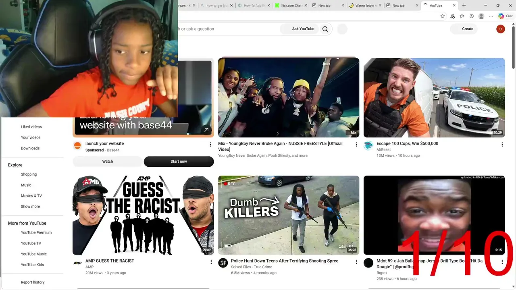Open the browser profile icon

(x=481, y=16)
